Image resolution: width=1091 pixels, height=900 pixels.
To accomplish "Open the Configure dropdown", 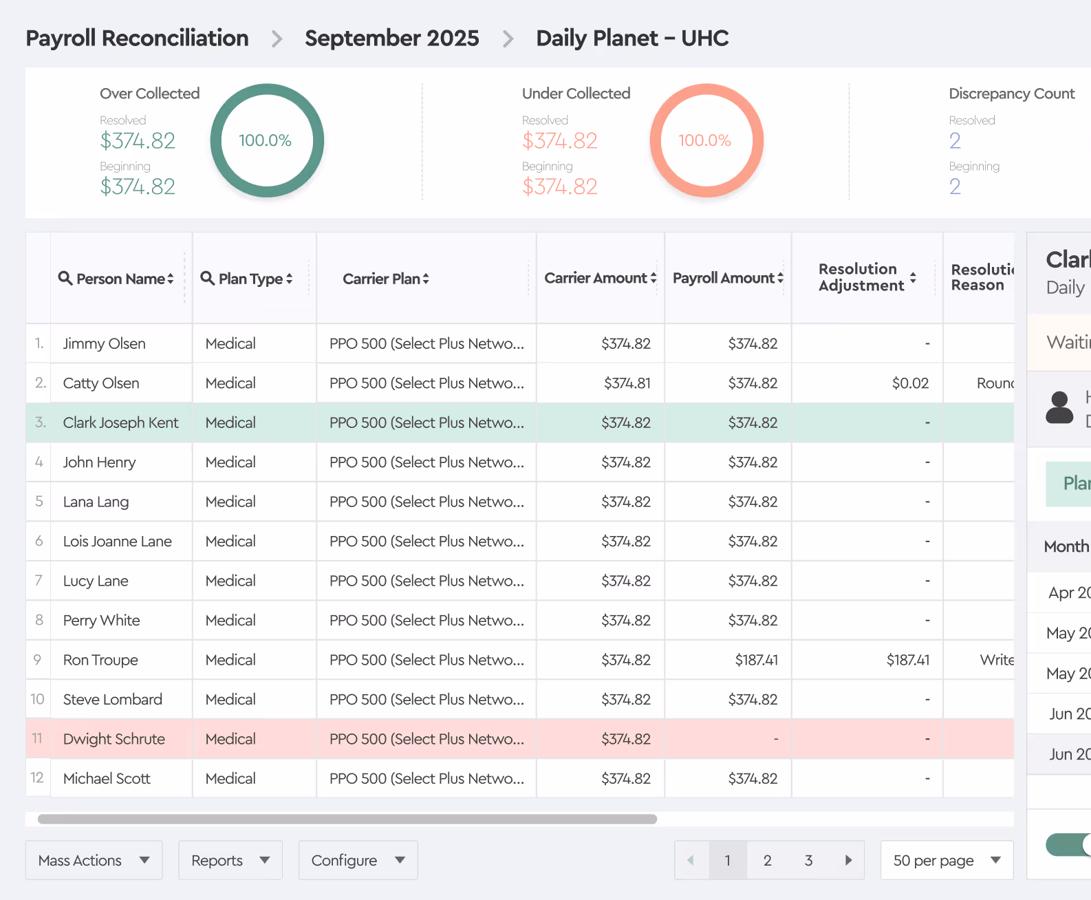I will click(358, 860).
